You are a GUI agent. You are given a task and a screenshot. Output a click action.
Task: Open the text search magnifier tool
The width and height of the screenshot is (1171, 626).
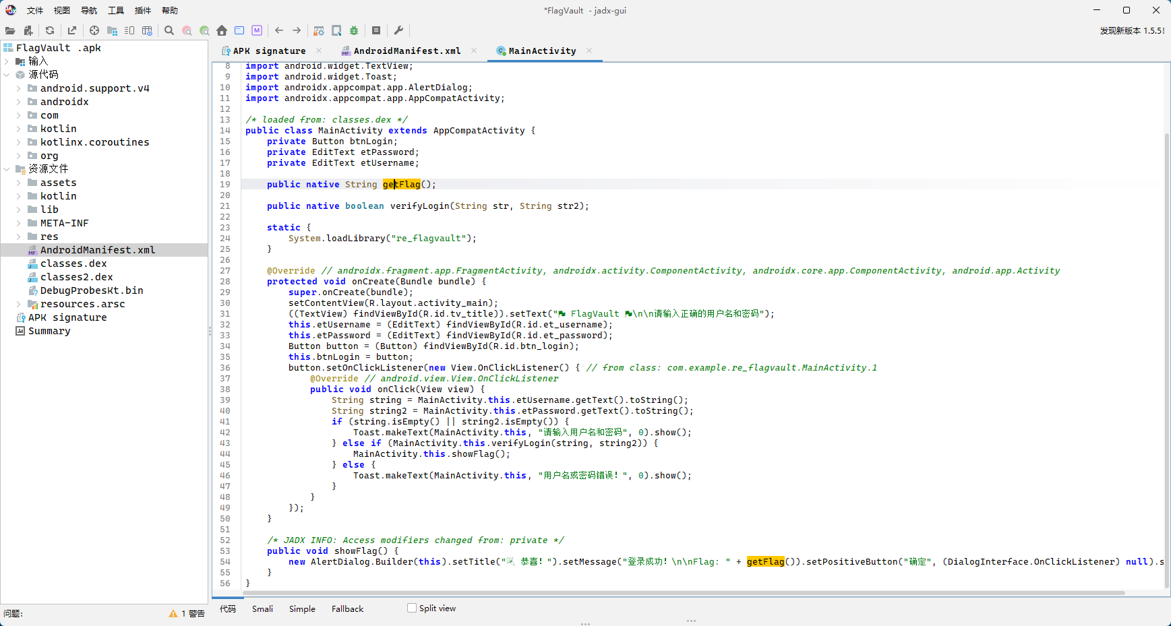[x=169, y=30]
